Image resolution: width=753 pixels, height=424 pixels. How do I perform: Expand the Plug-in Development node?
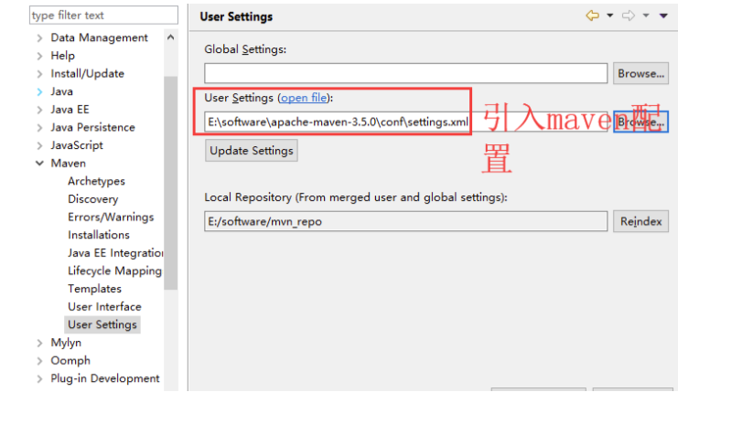point(39,379)
